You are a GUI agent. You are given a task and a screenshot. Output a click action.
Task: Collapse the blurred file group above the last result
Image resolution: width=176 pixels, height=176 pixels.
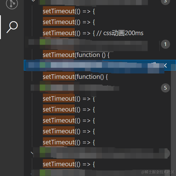click(32, 153)
